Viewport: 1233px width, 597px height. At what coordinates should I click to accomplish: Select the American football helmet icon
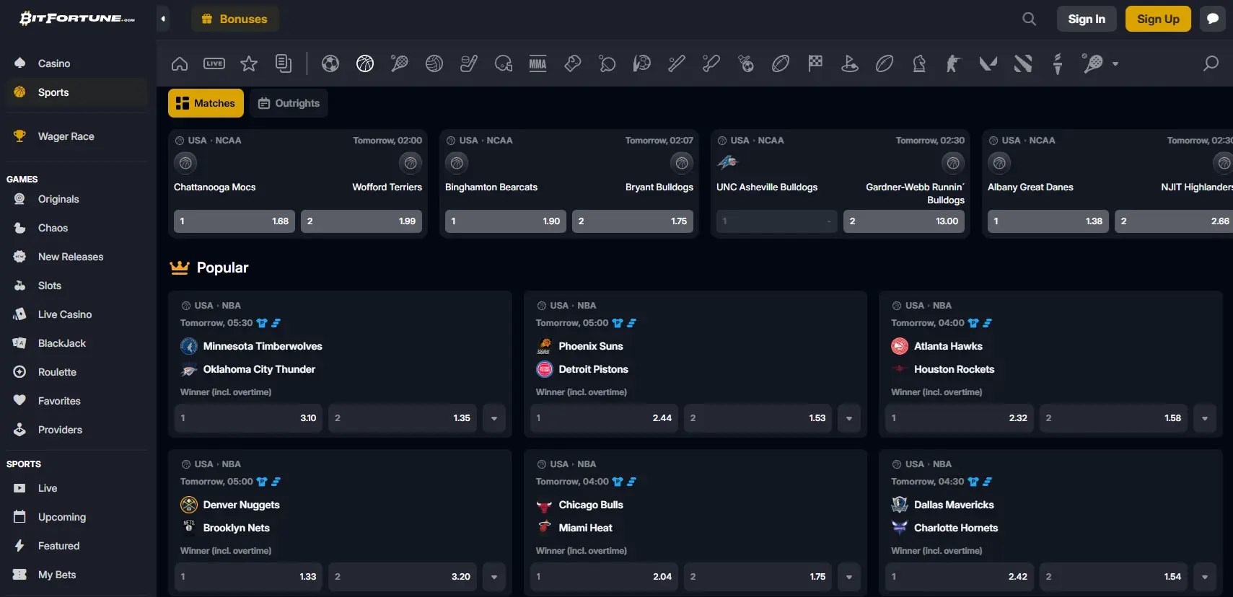[x=504, y=63]
